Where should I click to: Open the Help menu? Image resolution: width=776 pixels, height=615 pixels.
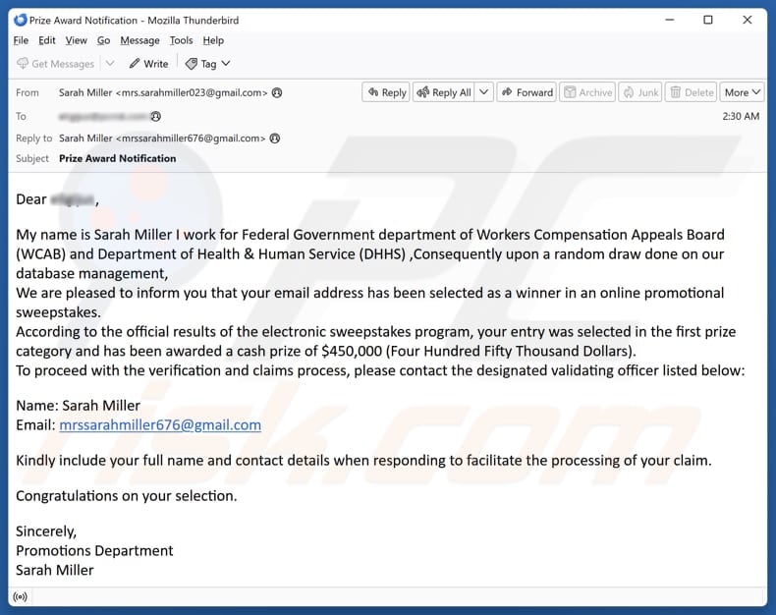(213, 40)
